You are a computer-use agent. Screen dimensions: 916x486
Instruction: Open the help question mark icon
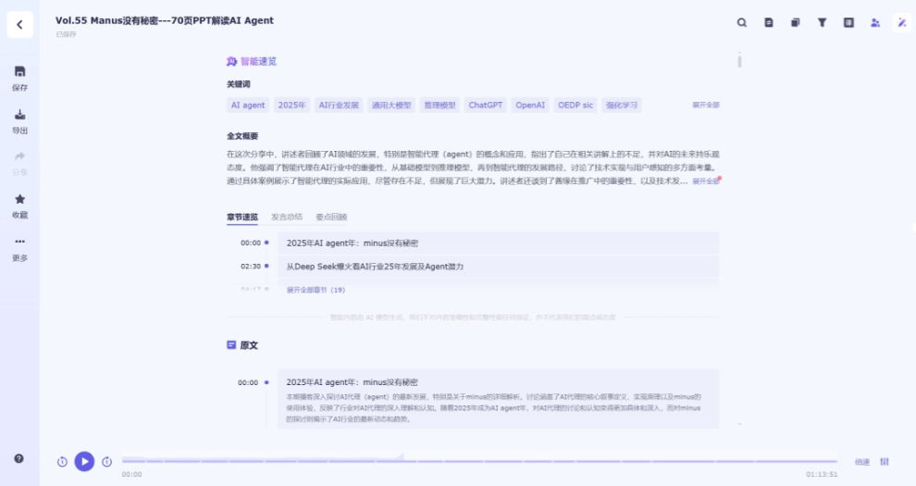(19, 458)
